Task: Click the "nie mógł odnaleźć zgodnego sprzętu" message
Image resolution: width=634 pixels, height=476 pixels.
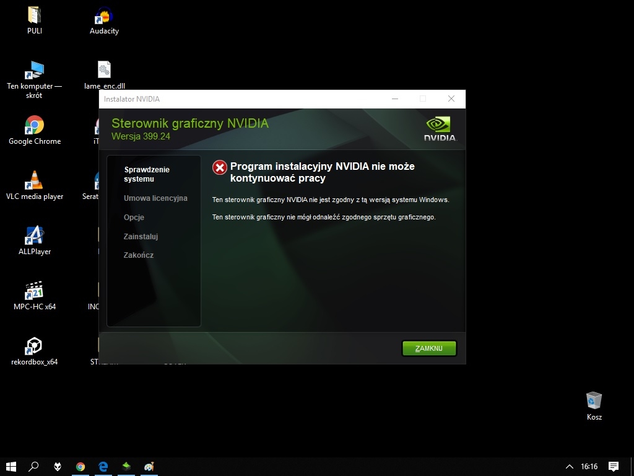Action: pos(324,217)
